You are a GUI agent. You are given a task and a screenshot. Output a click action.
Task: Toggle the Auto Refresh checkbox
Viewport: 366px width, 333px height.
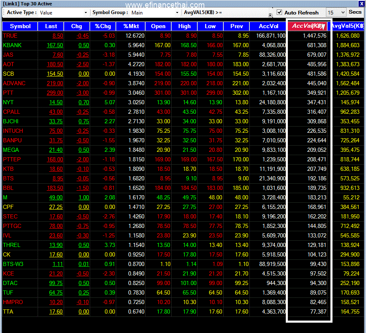click(x=279, y=12)
